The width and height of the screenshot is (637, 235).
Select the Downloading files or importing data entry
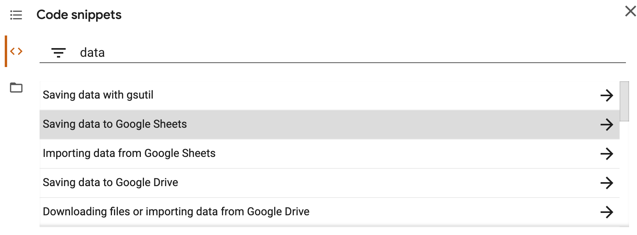[x=176, y=211]
